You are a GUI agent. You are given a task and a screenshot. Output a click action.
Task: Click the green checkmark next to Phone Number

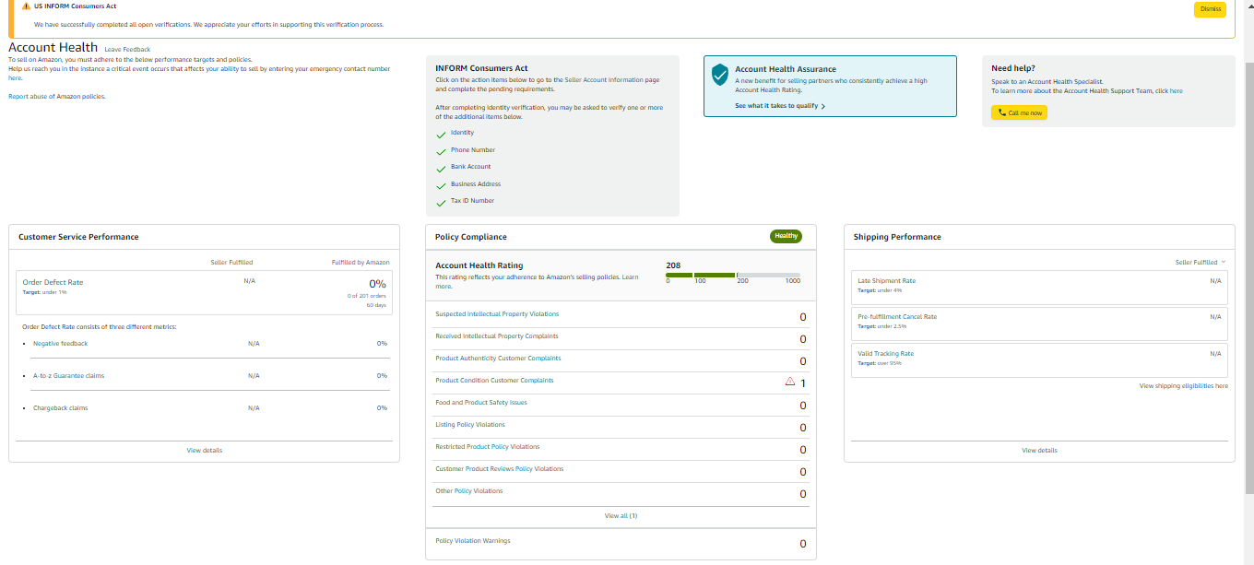point(441,151)
